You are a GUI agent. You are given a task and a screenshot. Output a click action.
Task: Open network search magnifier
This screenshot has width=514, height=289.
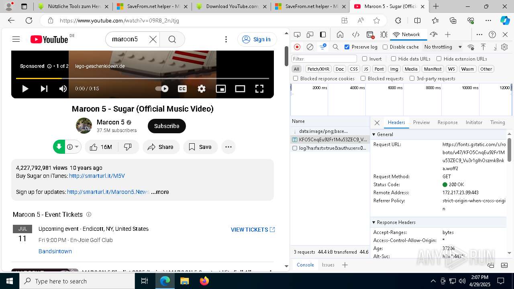pos(336,47)
